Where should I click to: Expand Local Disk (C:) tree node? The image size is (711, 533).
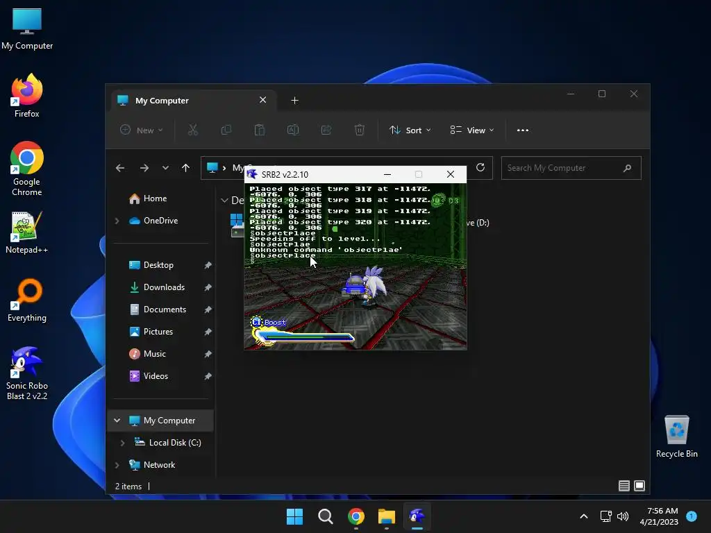click(122, 443)
